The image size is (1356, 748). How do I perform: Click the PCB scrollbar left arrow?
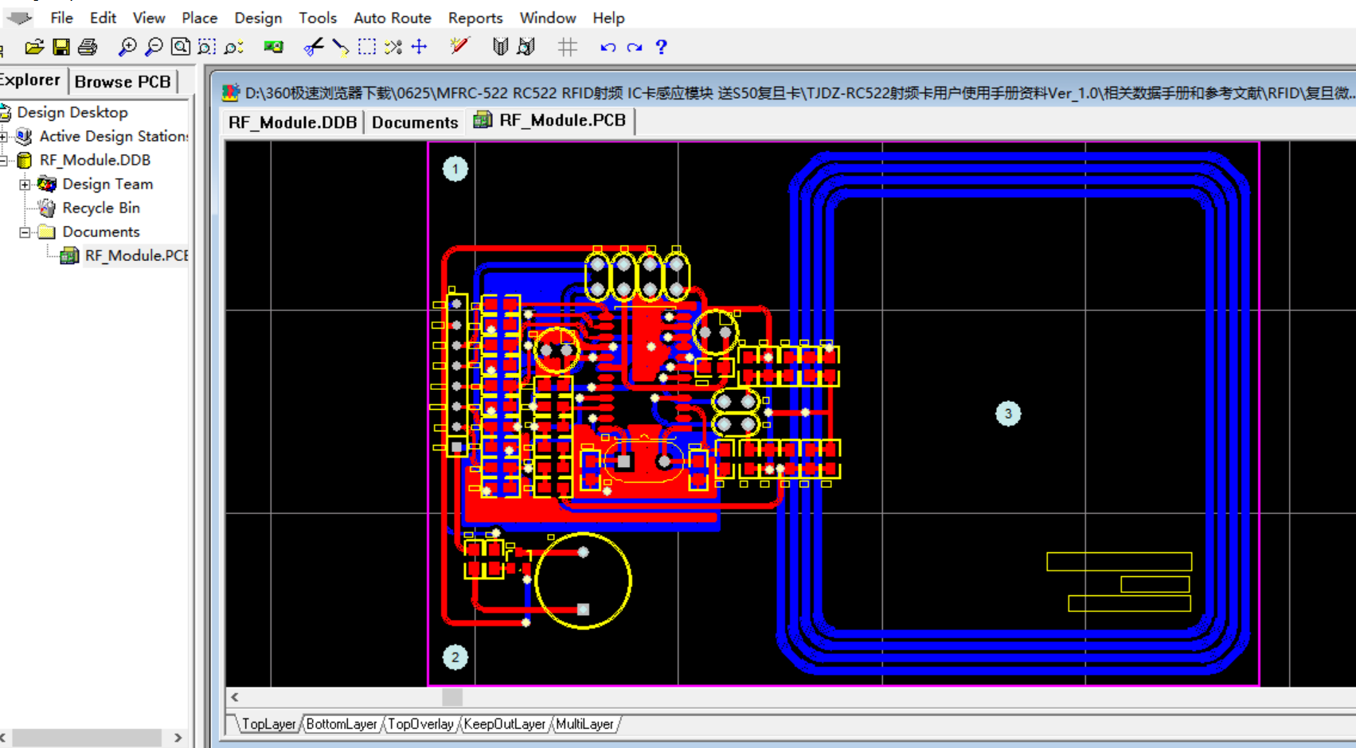pos(235,697)
